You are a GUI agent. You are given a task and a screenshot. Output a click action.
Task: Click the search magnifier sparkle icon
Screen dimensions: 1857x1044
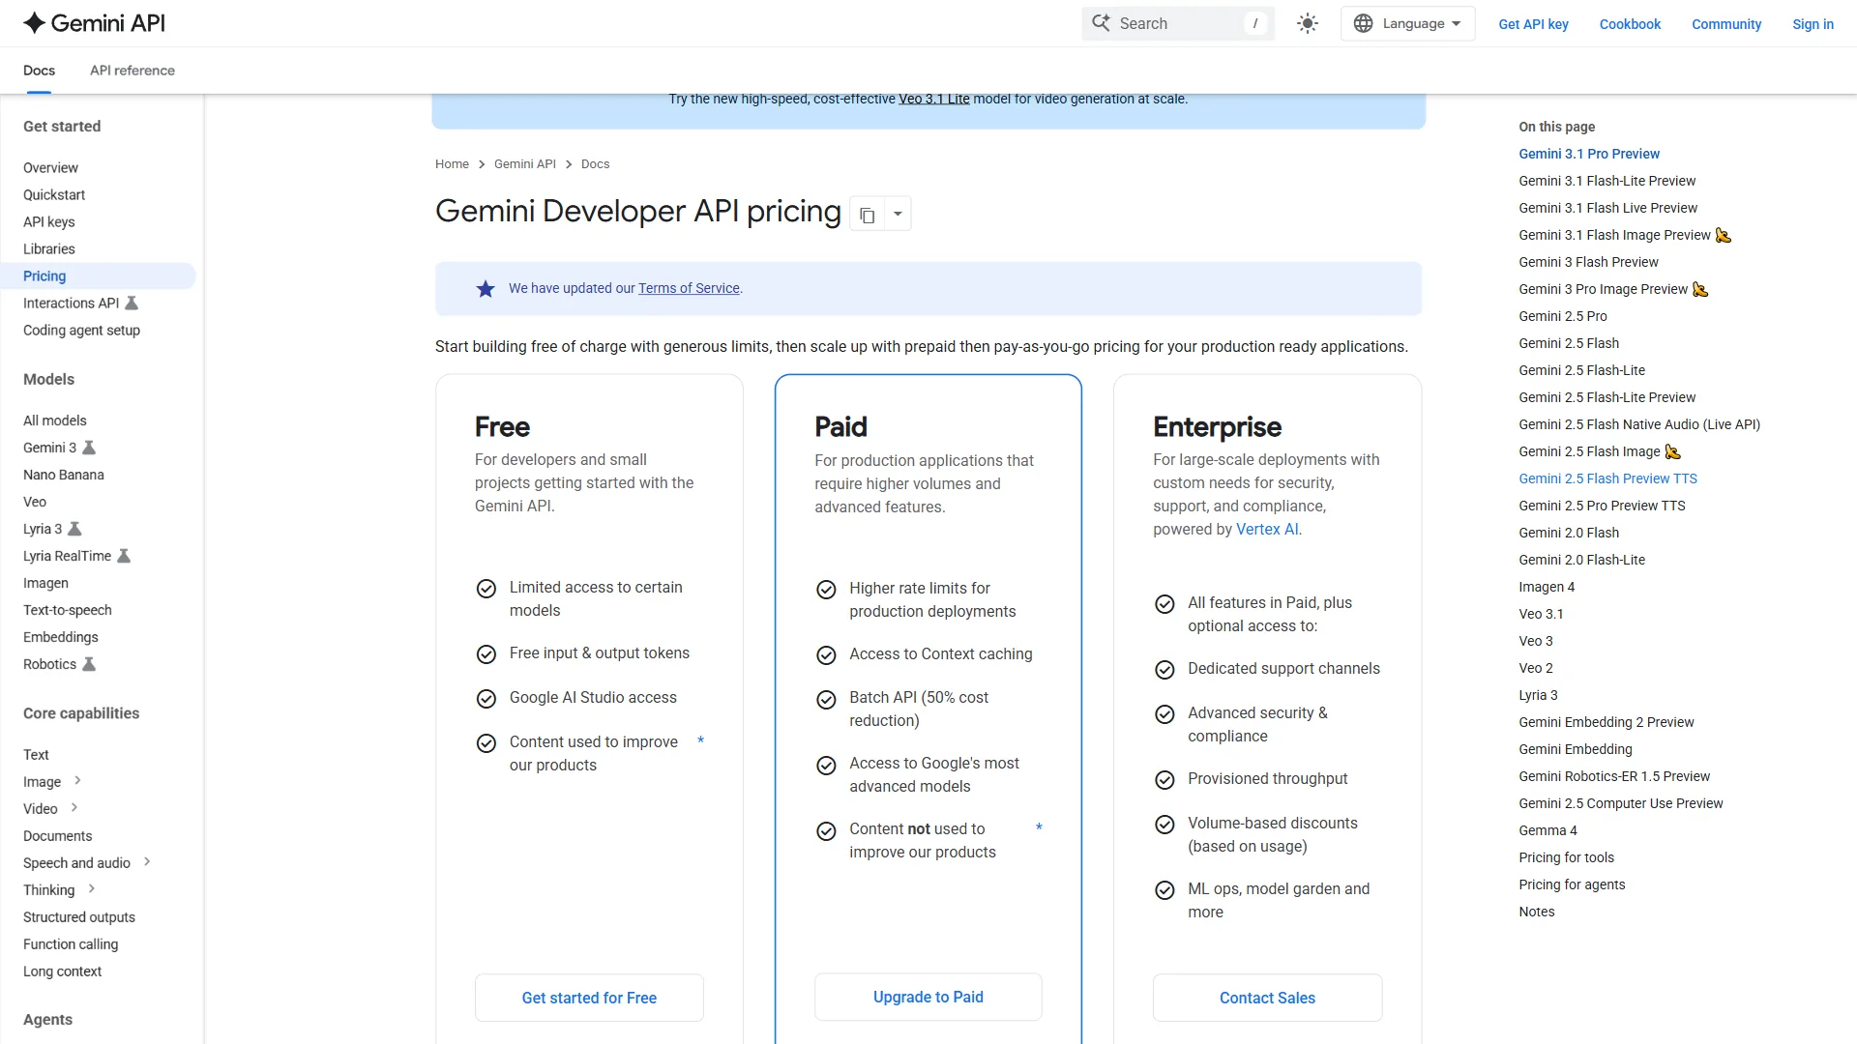pyautogui.click(x=1101, y=22)
